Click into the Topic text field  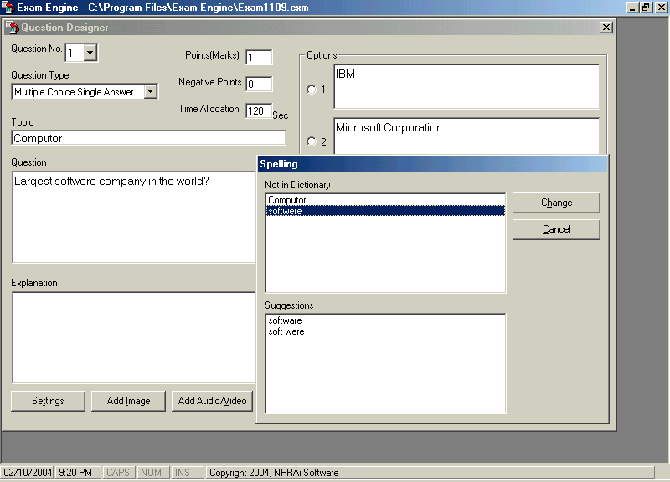tap(148, 138)
